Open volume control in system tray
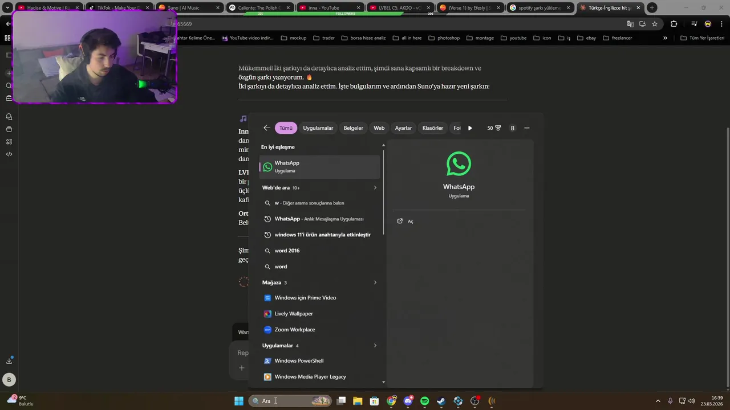Image resolution: width=730 pixels, height=410 pixels. (692, 401)
